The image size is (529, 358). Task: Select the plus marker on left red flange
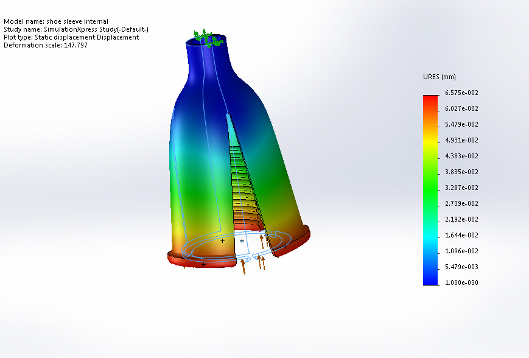[203, 264]
